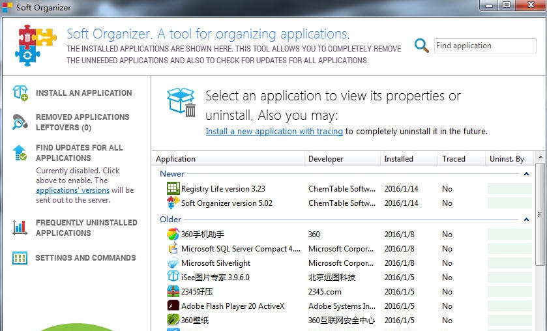
Task: Click the Install an Application box icon
Action: click(x=20, y=93)
